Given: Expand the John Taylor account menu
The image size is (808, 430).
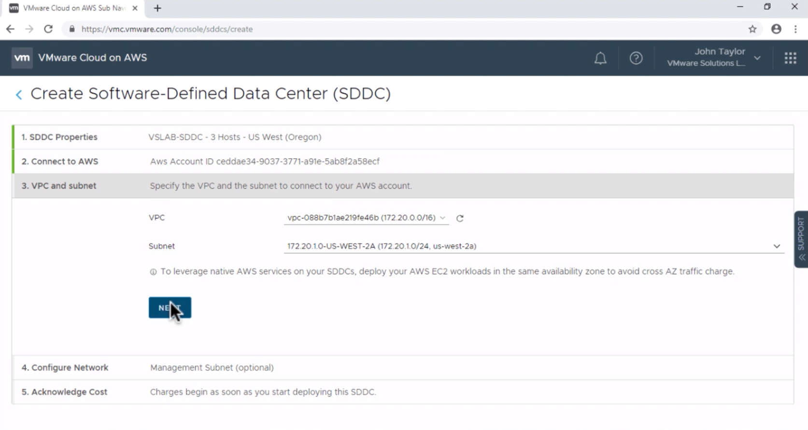Looking at the screenshot, I should click(714, 57).
